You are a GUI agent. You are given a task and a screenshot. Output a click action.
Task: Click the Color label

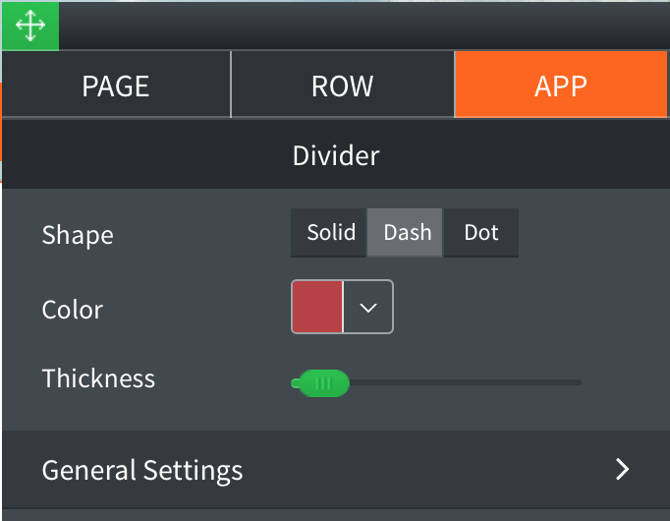point(73,310)
